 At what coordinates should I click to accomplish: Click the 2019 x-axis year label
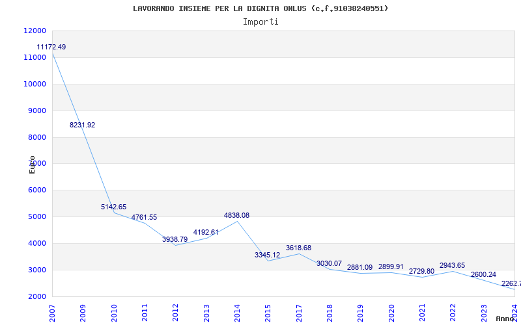360,313
